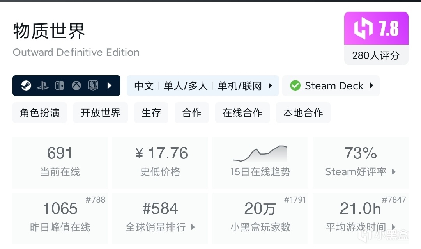Select the 开放世界 tag
This screenshot has height=249, width=421.
pyautogui.click(x=101, y=113)
